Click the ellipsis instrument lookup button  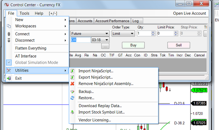(x=105, y=46)
